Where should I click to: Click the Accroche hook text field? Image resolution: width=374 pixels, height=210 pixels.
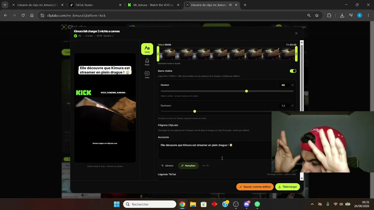(215, 150)
